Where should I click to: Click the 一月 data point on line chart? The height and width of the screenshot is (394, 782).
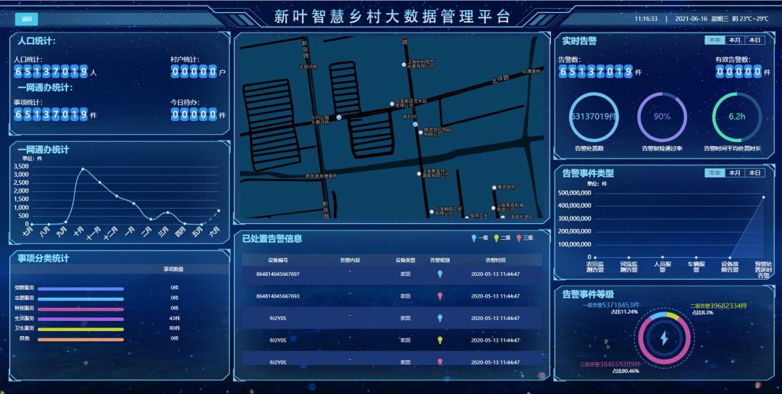[134, 204]
